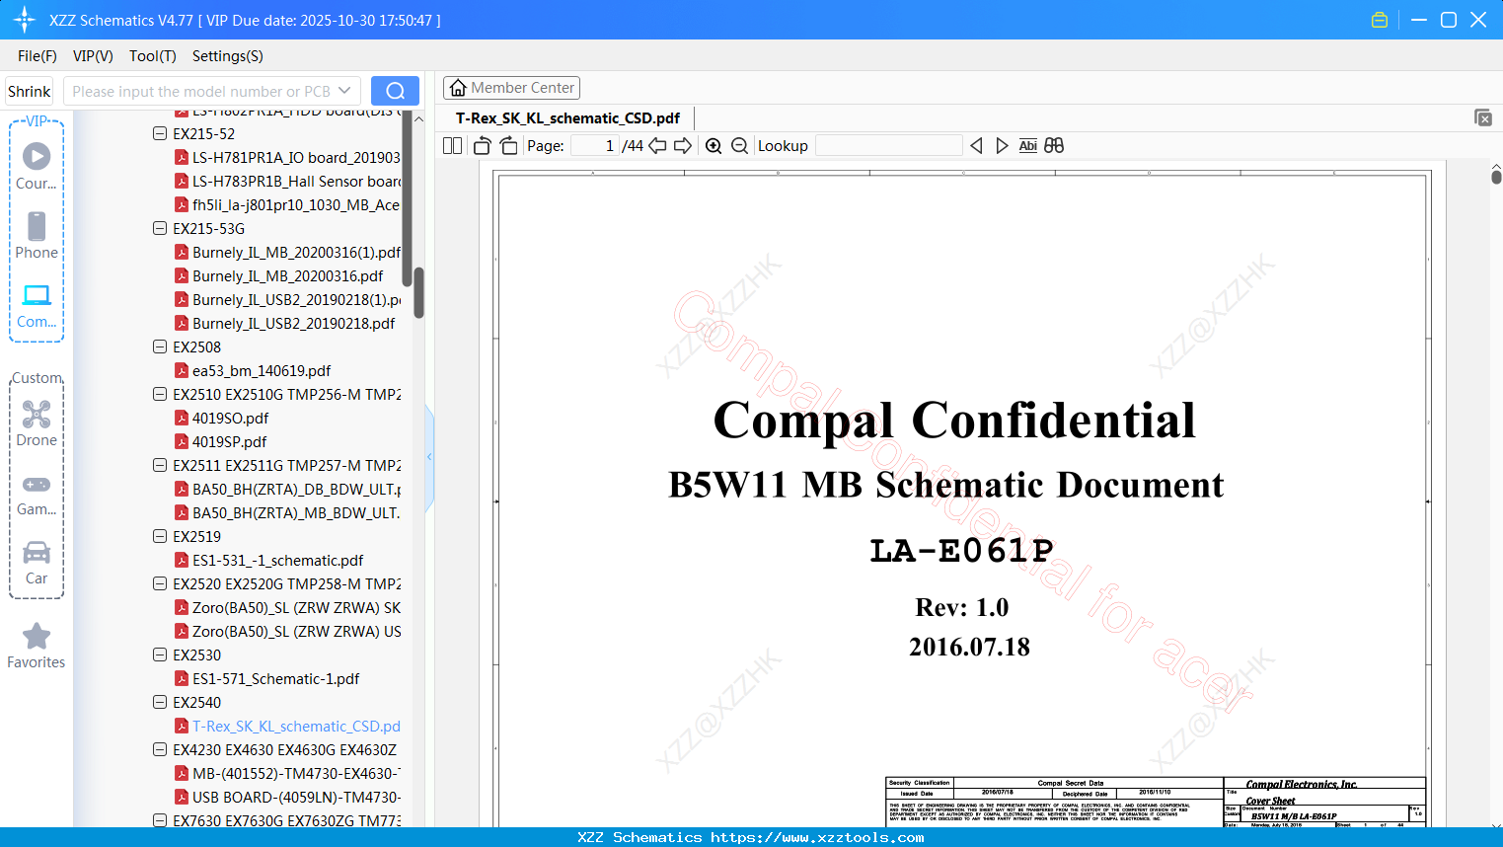The image size is (1503, 847).
Task: Rotate the page counterclockwise
Action: coord(482,146)
